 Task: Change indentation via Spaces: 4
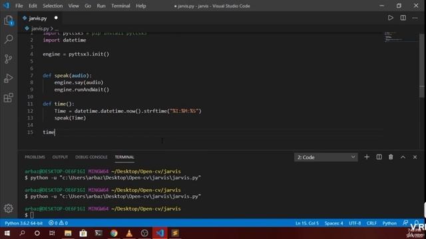pos(334,223)
